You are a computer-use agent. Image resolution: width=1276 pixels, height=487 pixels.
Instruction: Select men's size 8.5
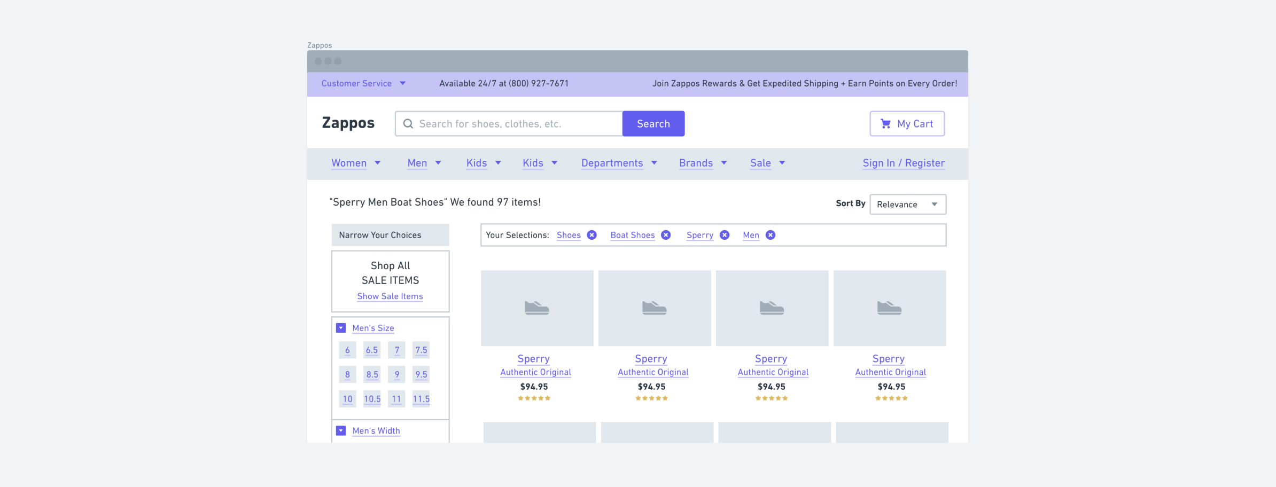tap(372, 374)
